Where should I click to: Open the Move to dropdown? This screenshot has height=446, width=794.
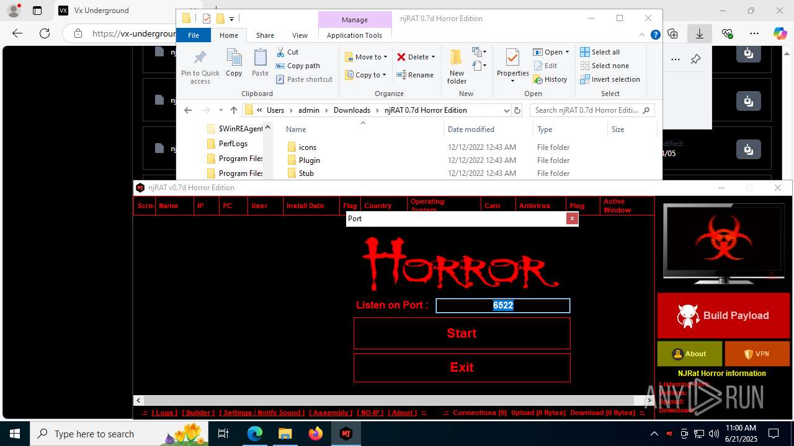click(x=366, y=57)
